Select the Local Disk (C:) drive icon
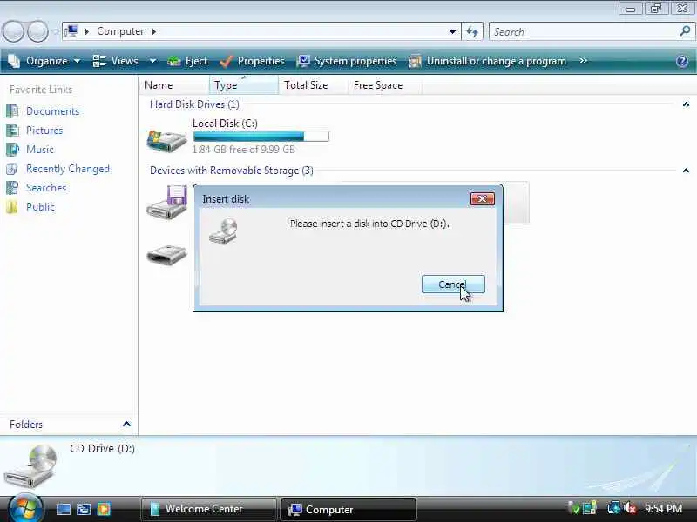 coord(166,141)
